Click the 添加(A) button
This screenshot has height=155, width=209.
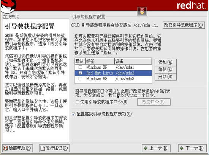[x=166, y=62]
